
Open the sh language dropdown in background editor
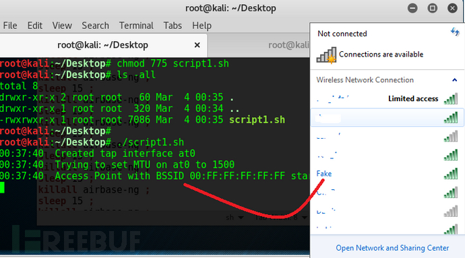[235, 218]
